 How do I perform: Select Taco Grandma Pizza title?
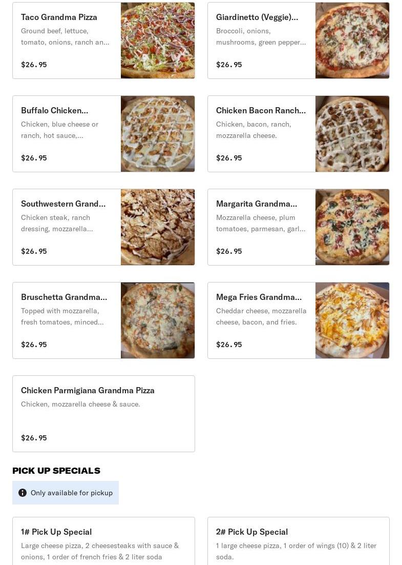(59, 17)
